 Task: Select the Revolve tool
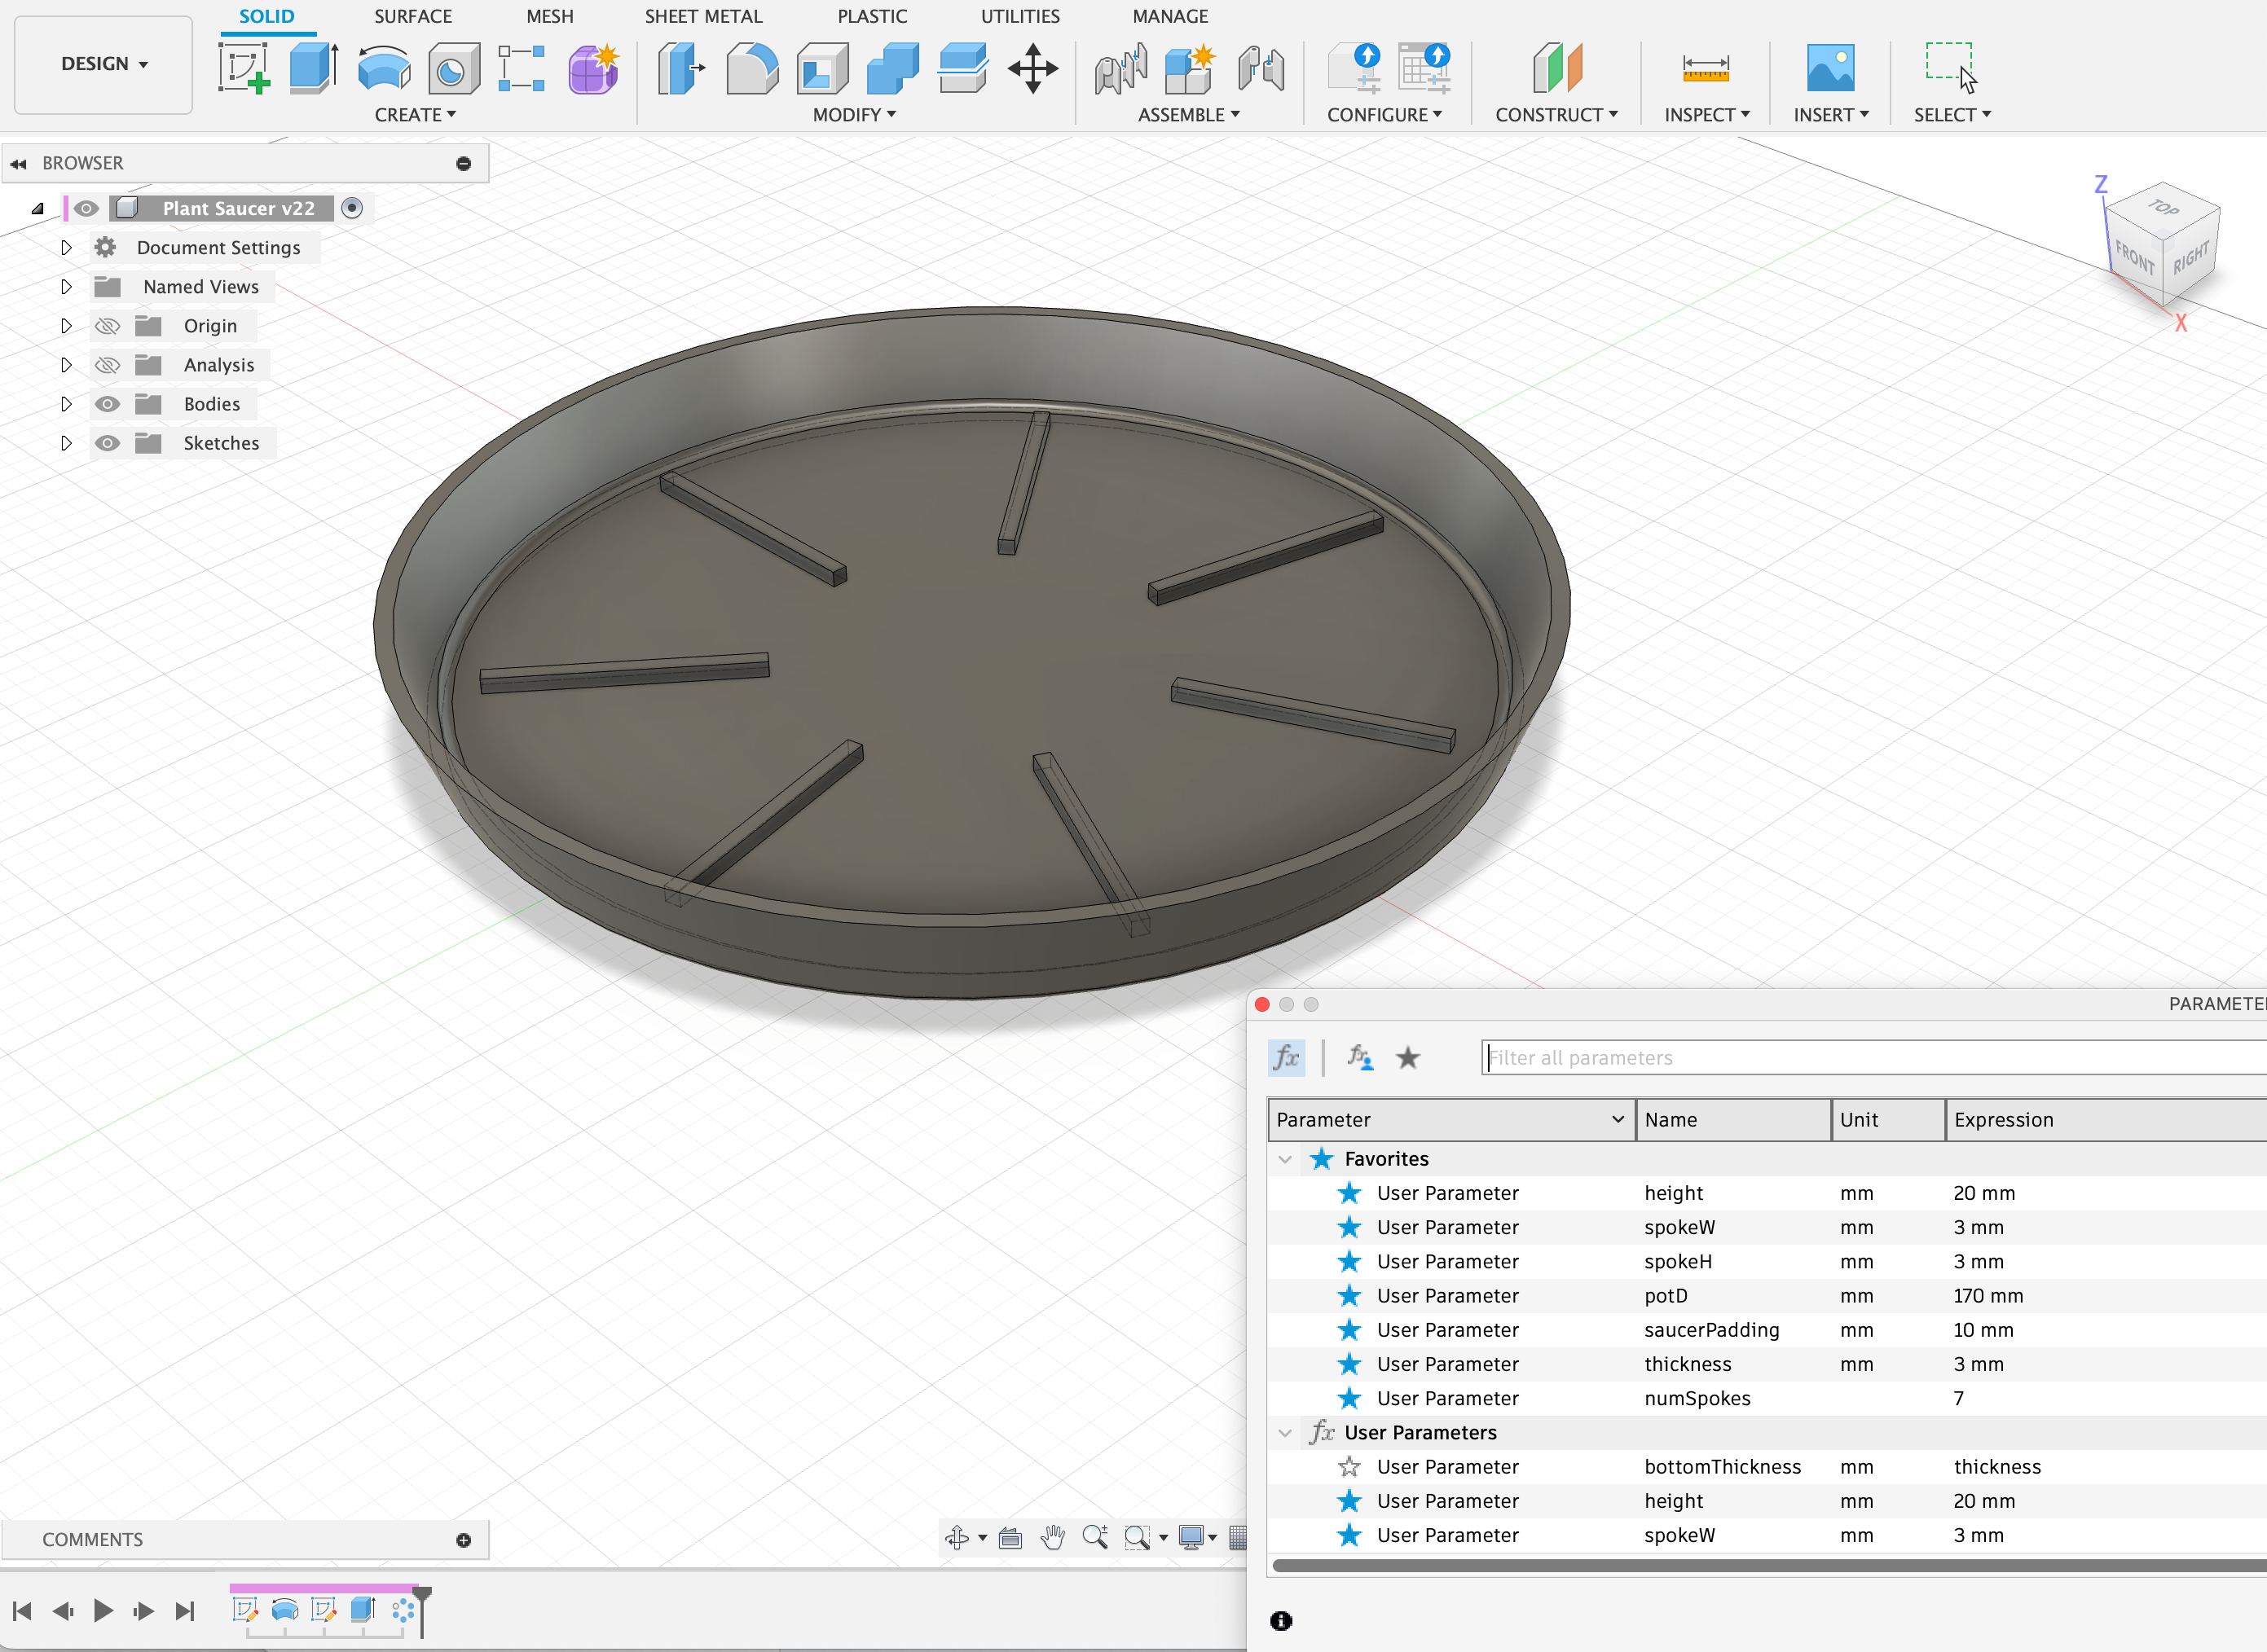(x=384, y=69)
